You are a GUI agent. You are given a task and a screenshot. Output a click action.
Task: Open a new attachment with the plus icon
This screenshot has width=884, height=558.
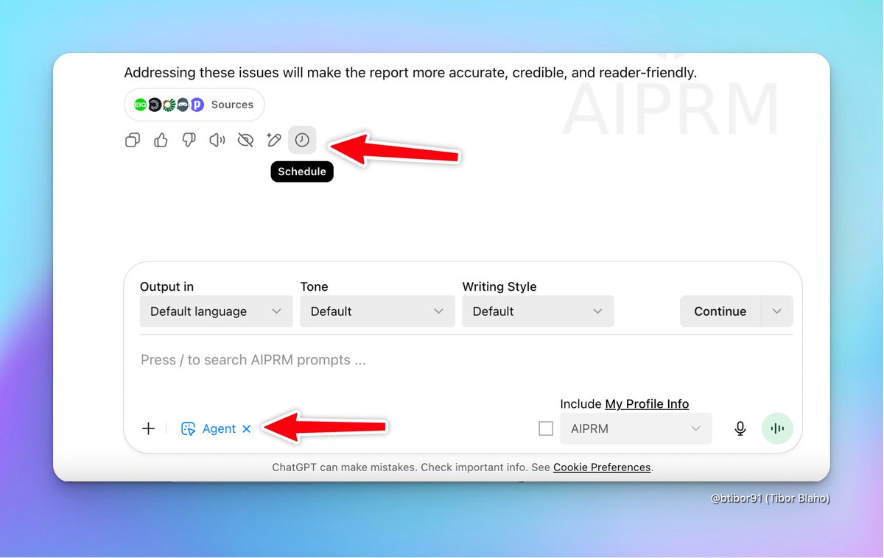tap(148, 428)
